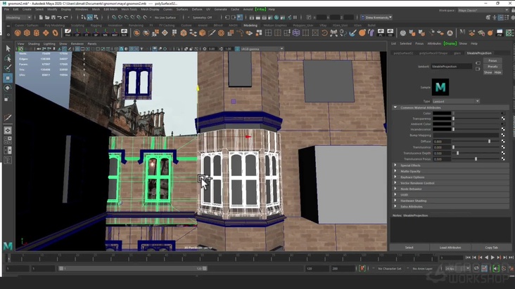Click the New Scene icon
The width and height of the screenshot is (515, 289).
pyautogui.click(x=41, y=18)
